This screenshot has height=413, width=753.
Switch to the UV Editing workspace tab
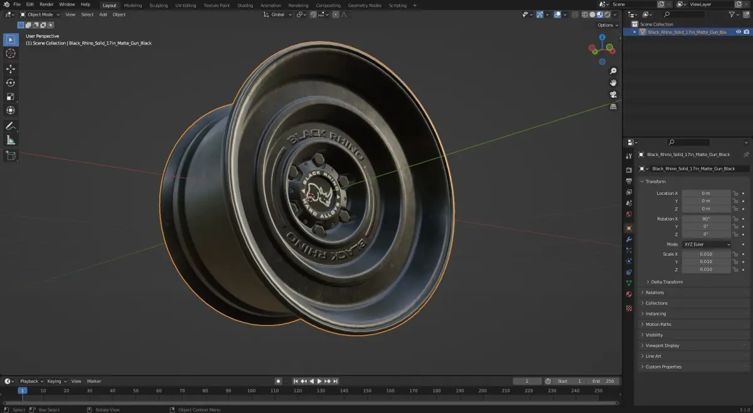coord(185,5)
